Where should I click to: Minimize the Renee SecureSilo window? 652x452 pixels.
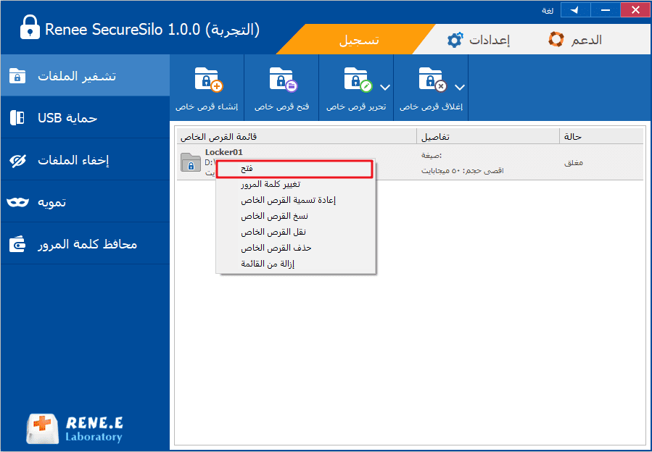coord(606,10)
